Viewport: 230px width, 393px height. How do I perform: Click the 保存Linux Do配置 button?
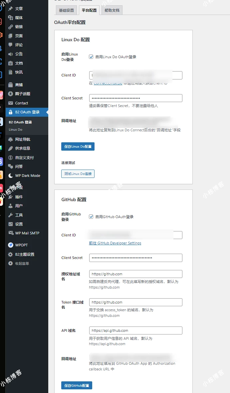click(x=78, y=146)
